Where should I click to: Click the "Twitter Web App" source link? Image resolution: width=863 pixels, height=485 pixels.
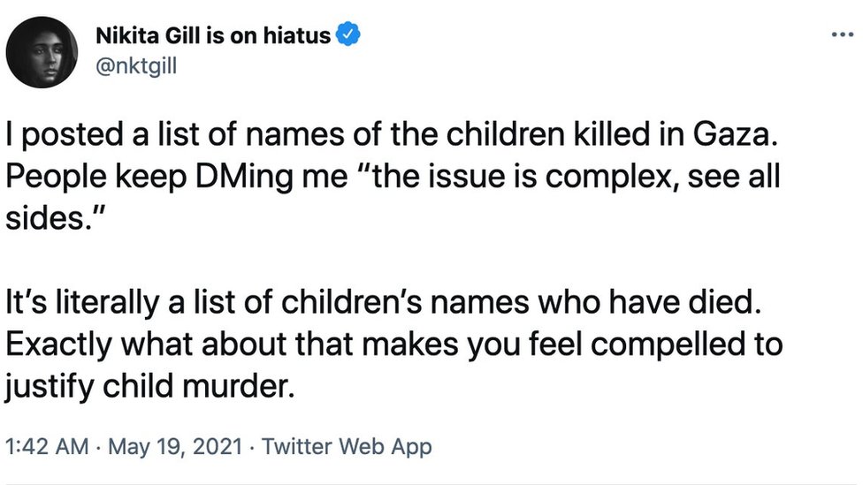347,446
